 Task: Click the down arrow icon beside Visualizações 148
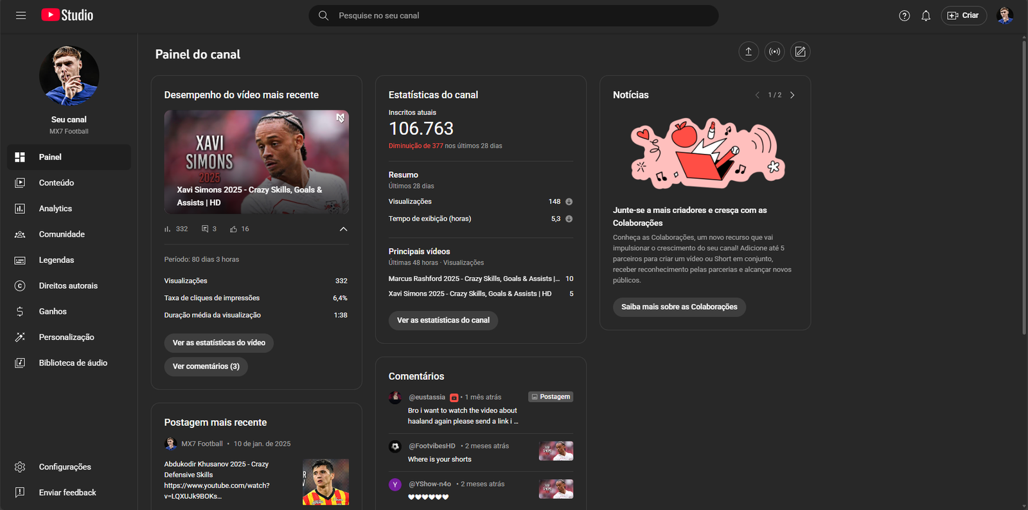(569, 201)
